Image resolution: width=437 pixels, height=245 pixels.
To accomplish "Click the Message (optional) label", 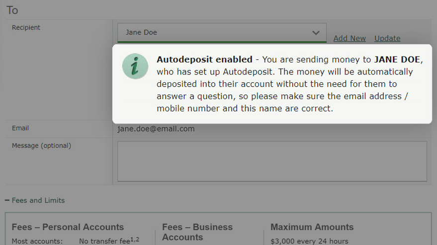I will pyautogui.click(x=41, y=145).
